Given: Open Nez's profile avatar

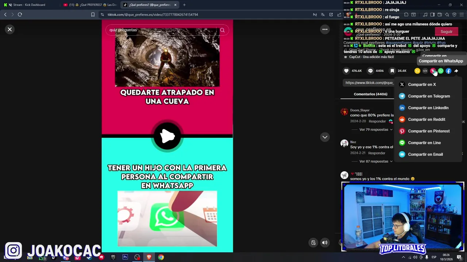Looking at the screenshot, I should point(344,143).
